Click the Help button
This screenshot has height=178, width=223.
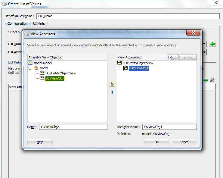click(40, 142)
